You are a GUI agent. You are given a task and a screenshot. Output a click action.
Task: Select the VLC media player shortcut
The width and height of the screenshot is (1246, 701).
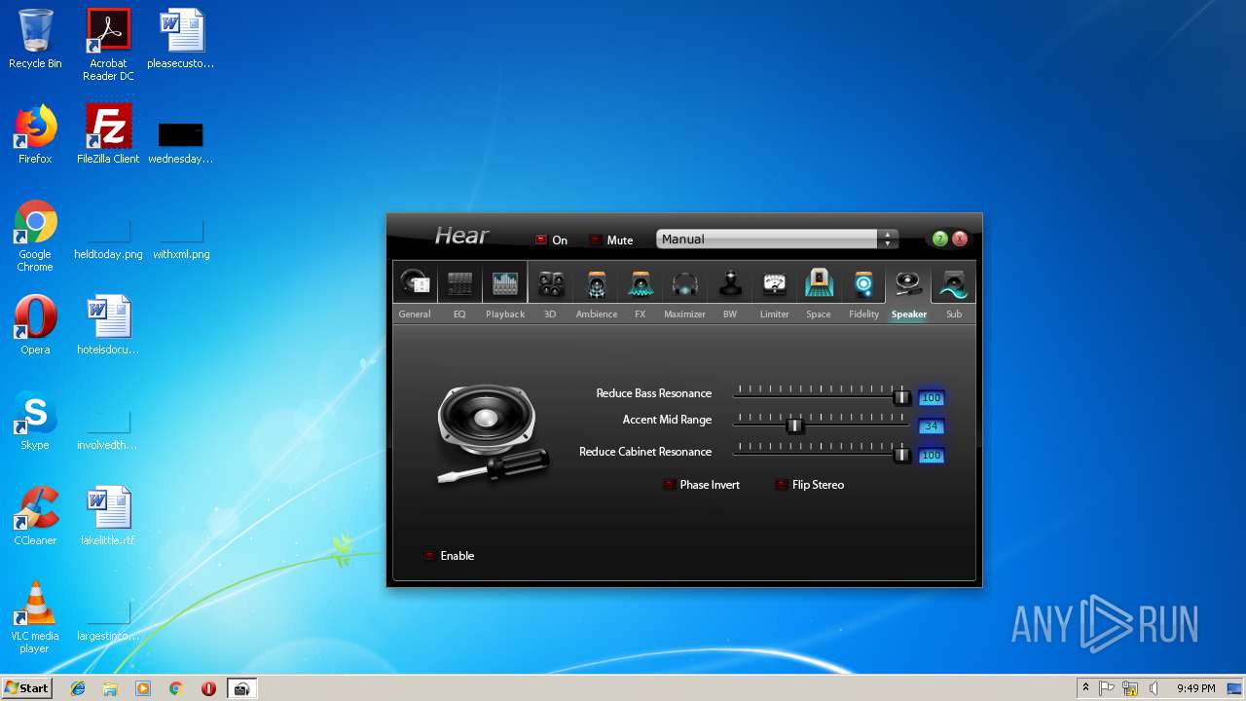35,617
